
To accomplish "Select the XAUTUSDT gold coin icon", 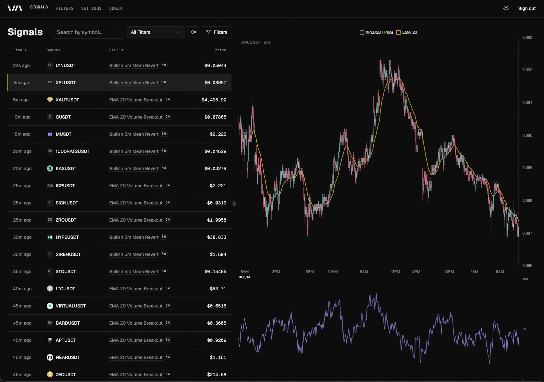I will (50, 100).
